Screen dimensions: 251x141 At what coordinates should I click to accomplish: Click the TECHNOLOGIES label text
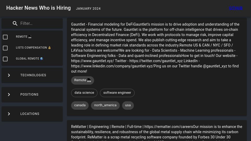(x=33, y=75)
